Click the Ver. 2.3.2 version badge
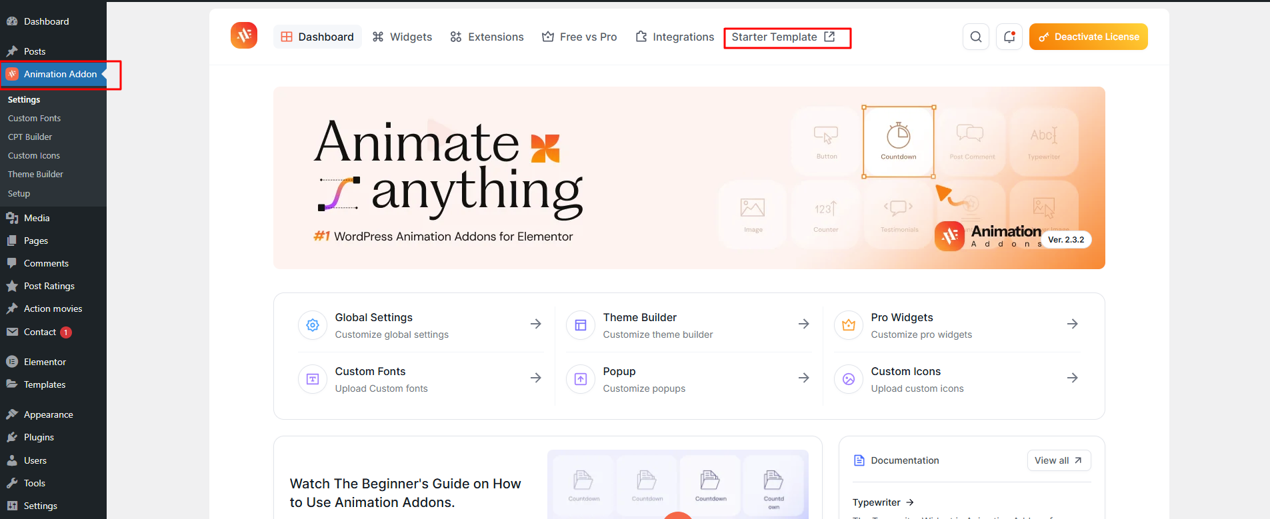The image size is (1270, 519). (1066, 239)
